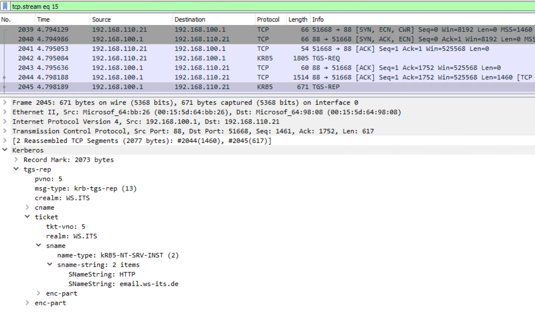Sort by the Time column header
535x313 pixels.
coord(62,19)
